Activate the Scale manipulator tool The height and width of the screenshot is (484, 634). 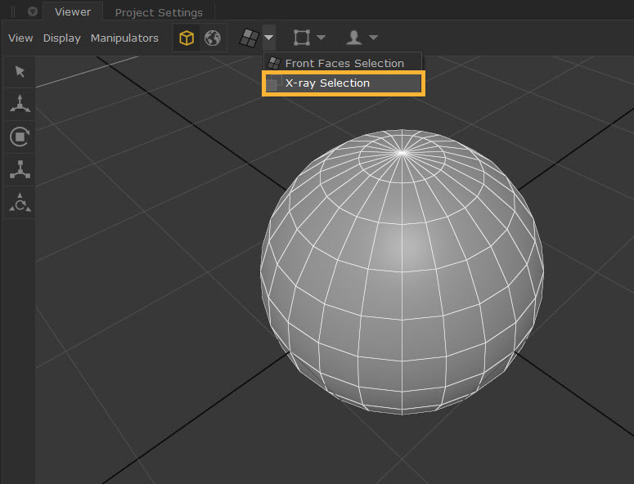click(20, 169)
